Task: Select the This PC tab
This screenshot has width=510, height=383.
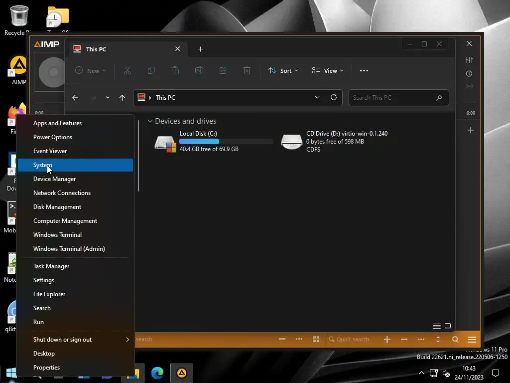Action: point(128,49)
